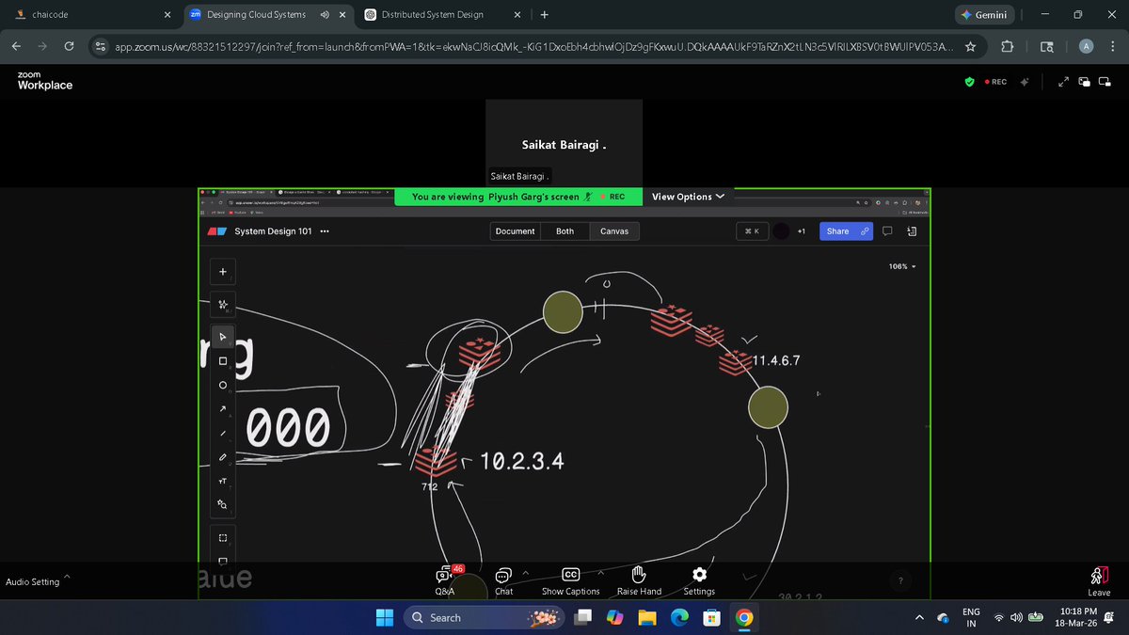This screenshot has width=1129, height=635.
Task: Select the straight line tool
Action: [x=222, y=434]
